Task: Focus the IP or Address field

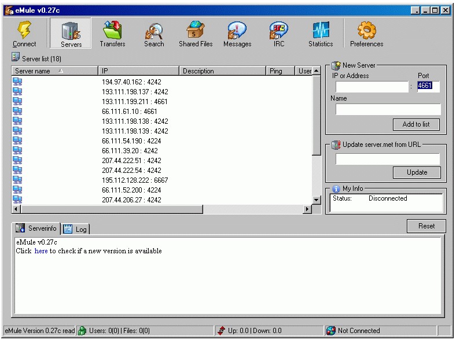Action: coord(372,87)
